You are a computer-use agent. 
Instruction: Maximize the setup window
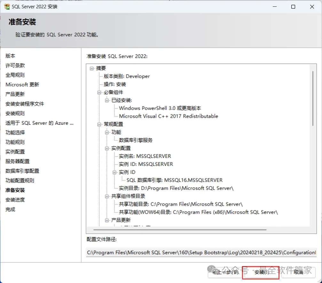293,7
